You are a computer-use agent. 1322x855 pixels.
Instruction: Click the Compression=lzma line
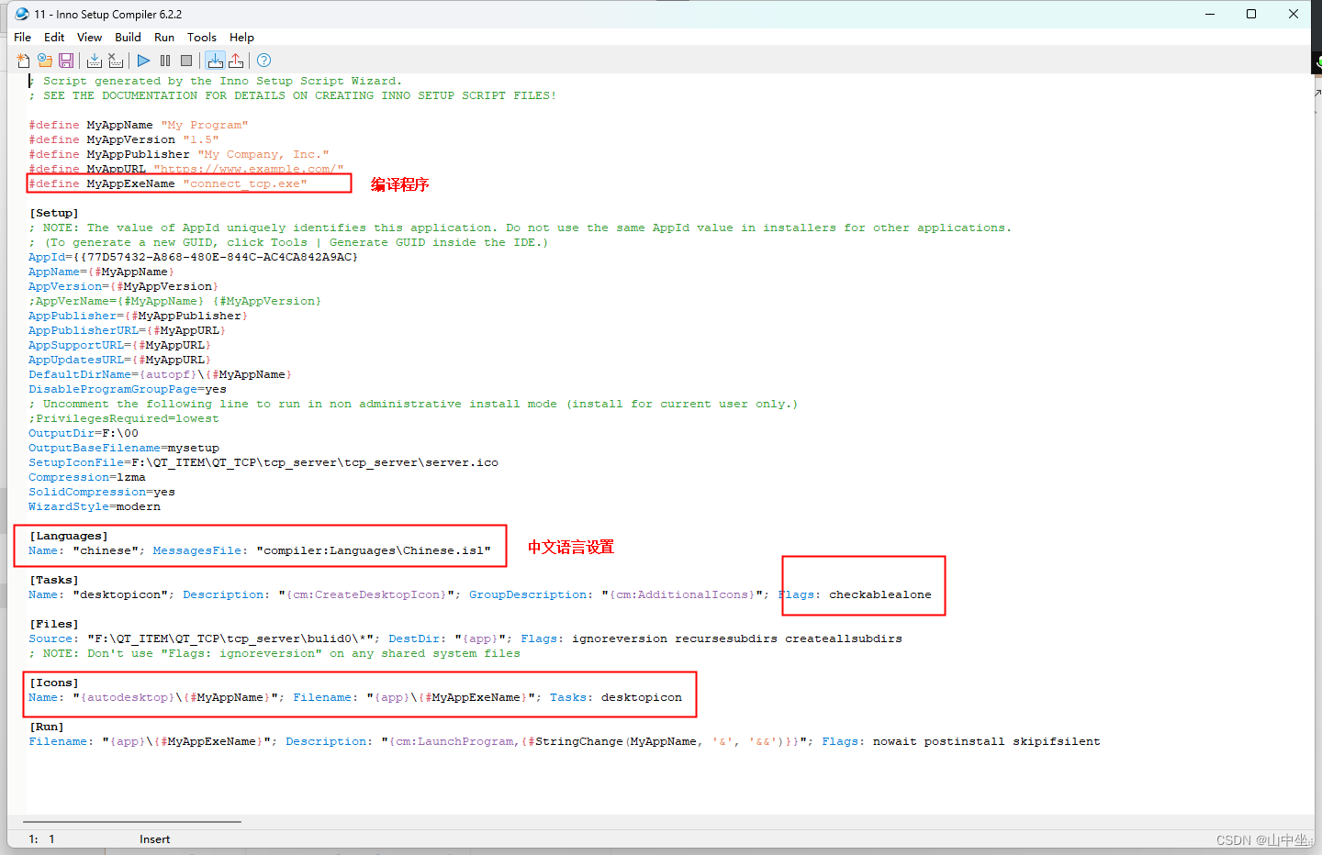[87, 477]
